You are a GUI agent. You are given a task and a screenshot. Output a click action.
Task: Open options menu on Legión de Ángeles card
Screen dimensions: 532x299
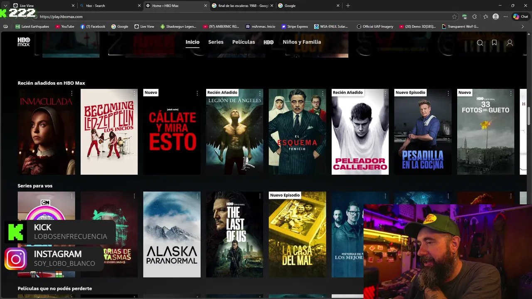260,93
